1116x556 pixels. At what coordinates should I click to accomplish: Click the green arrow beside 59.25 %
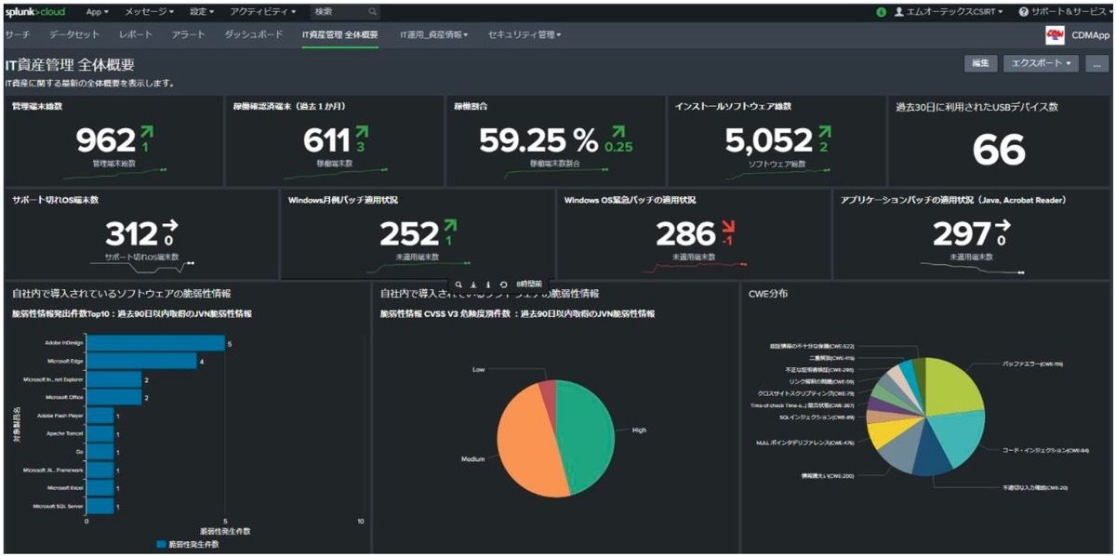tap(618, 132)
